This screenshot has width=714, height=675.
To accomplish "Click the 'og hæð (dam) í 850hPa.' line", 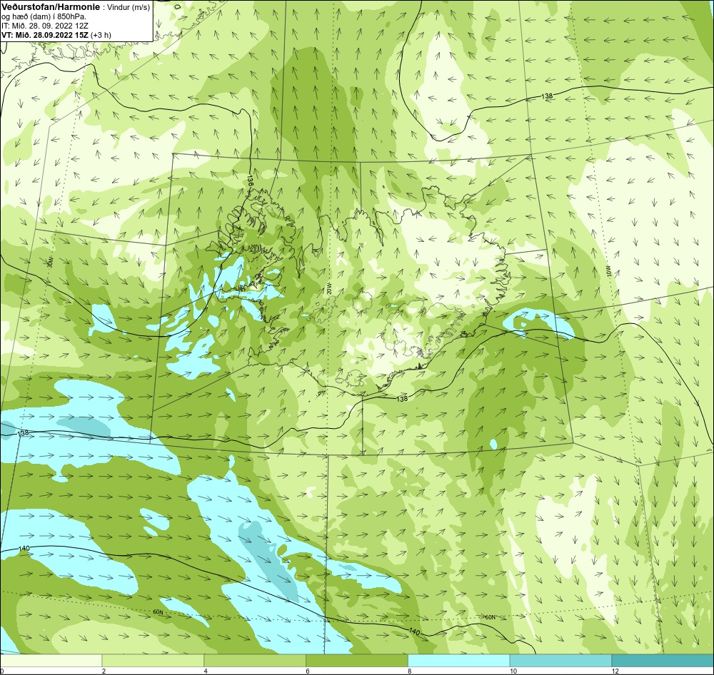I will click(44, 17).
